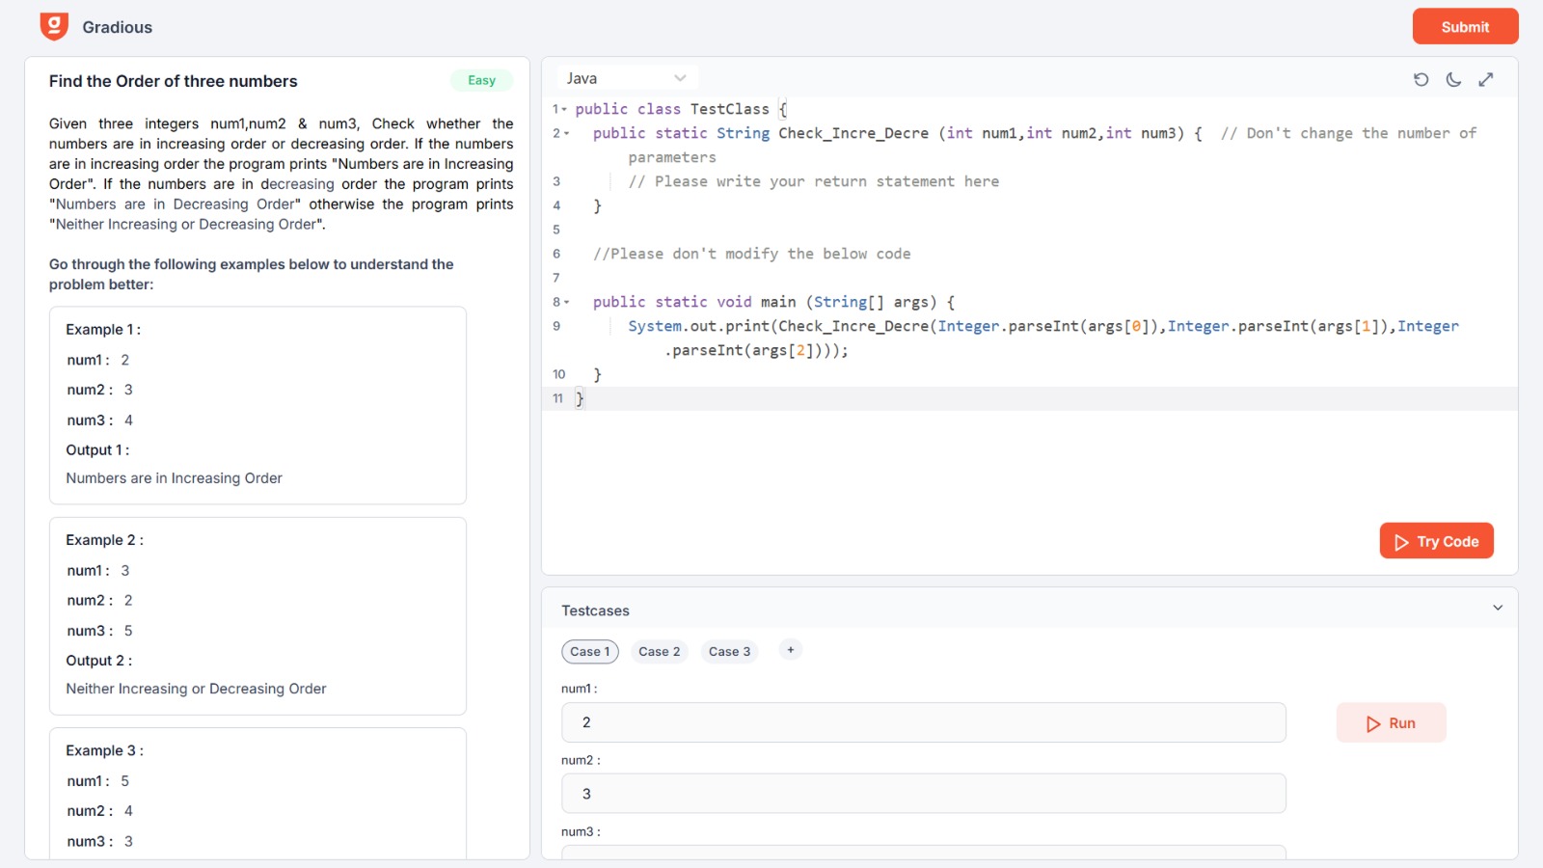Fold the Check_Incre_Decre method on line 2

(x=567, y=134)
